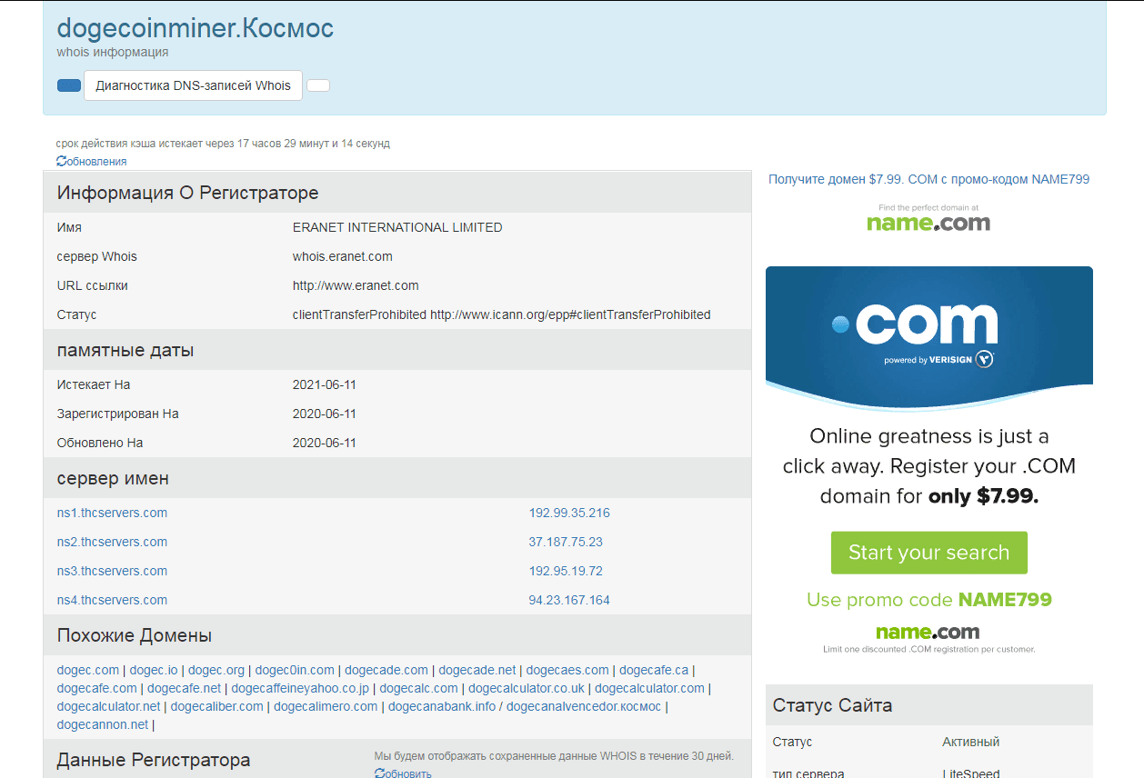Select the dogecannon.net link
The image size is (1144, 778).
pyautogui.click(x=102, y=724)
